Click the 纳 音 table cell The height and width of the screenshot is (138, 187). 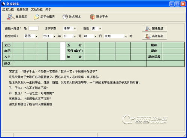click(x=75, y=57)
